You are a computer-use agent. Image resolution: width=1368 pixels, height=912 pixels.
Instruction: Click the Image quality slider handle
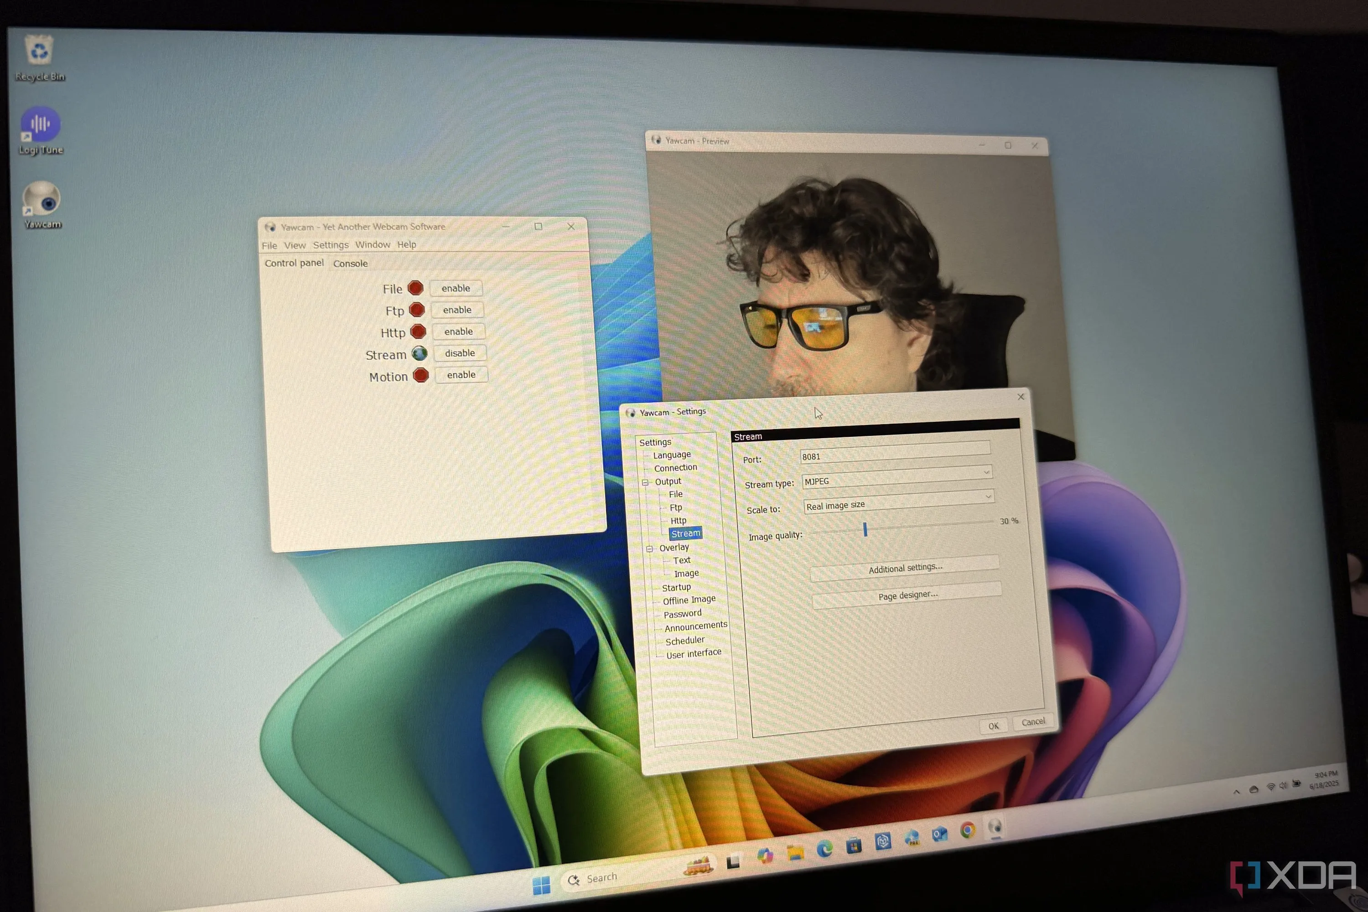[865, 529]
